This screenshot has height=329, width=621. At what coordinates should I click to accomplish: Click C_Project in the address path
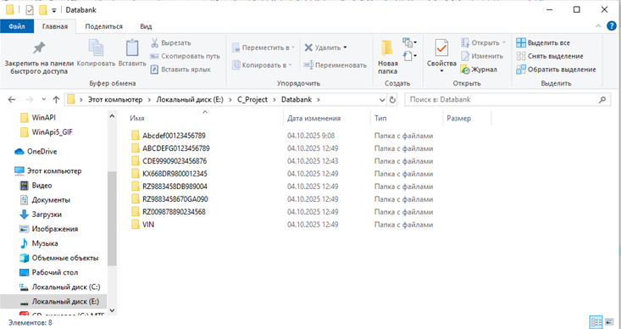click(x=252, y=99)
